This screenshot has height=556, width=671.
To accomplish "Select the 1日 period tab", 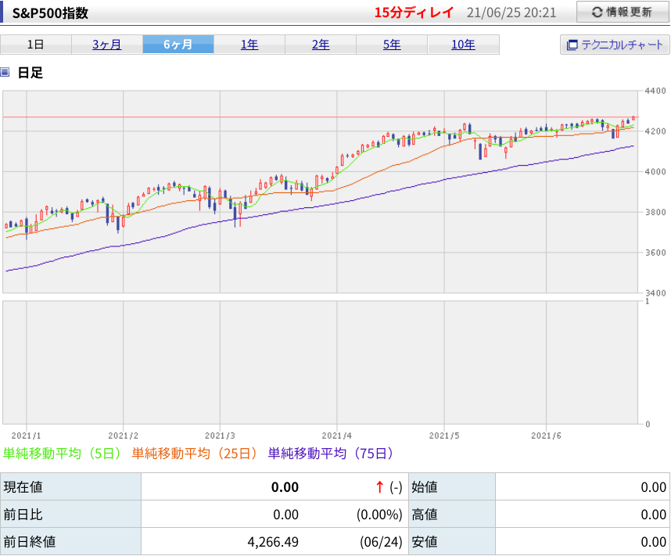I will coord(35,45).
